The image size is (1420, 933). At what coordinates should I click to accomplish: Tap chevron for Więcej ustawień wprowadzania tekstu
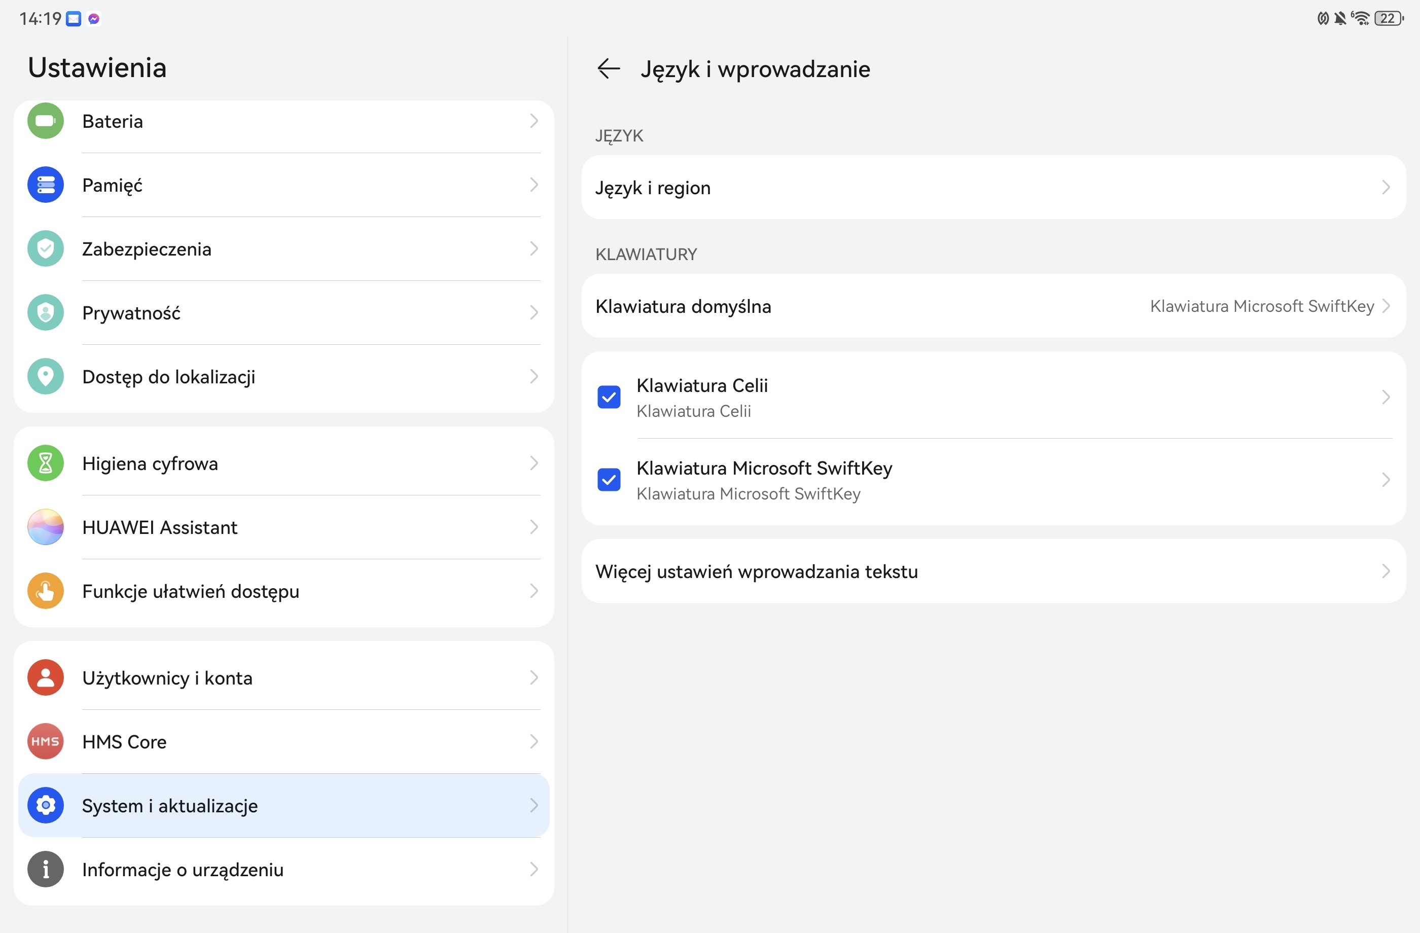click(x=1386, y=571)
